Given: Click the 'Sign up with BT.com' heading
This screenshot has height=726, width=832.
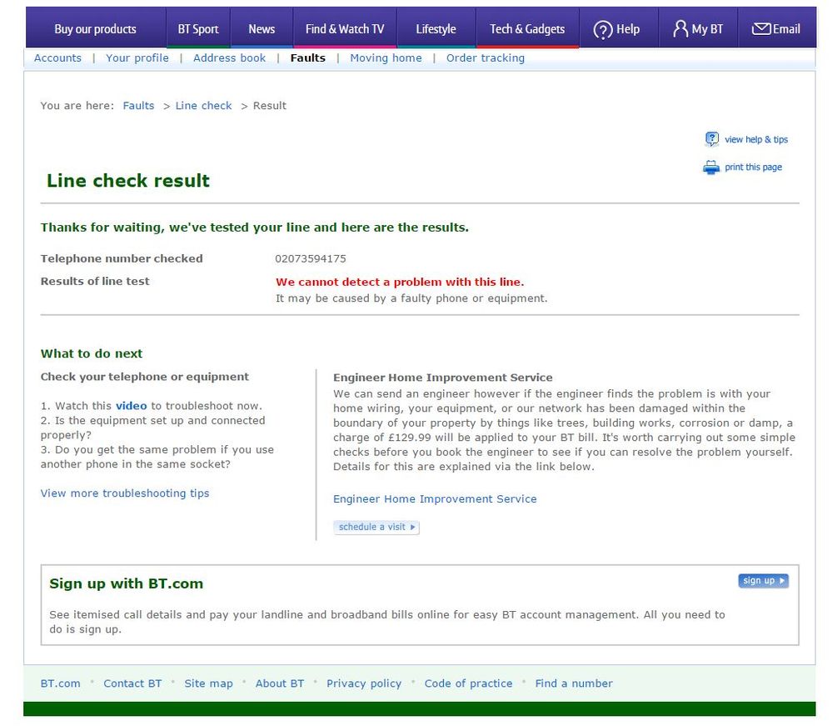Looking at the screenshot, I should tap(127, 583).
